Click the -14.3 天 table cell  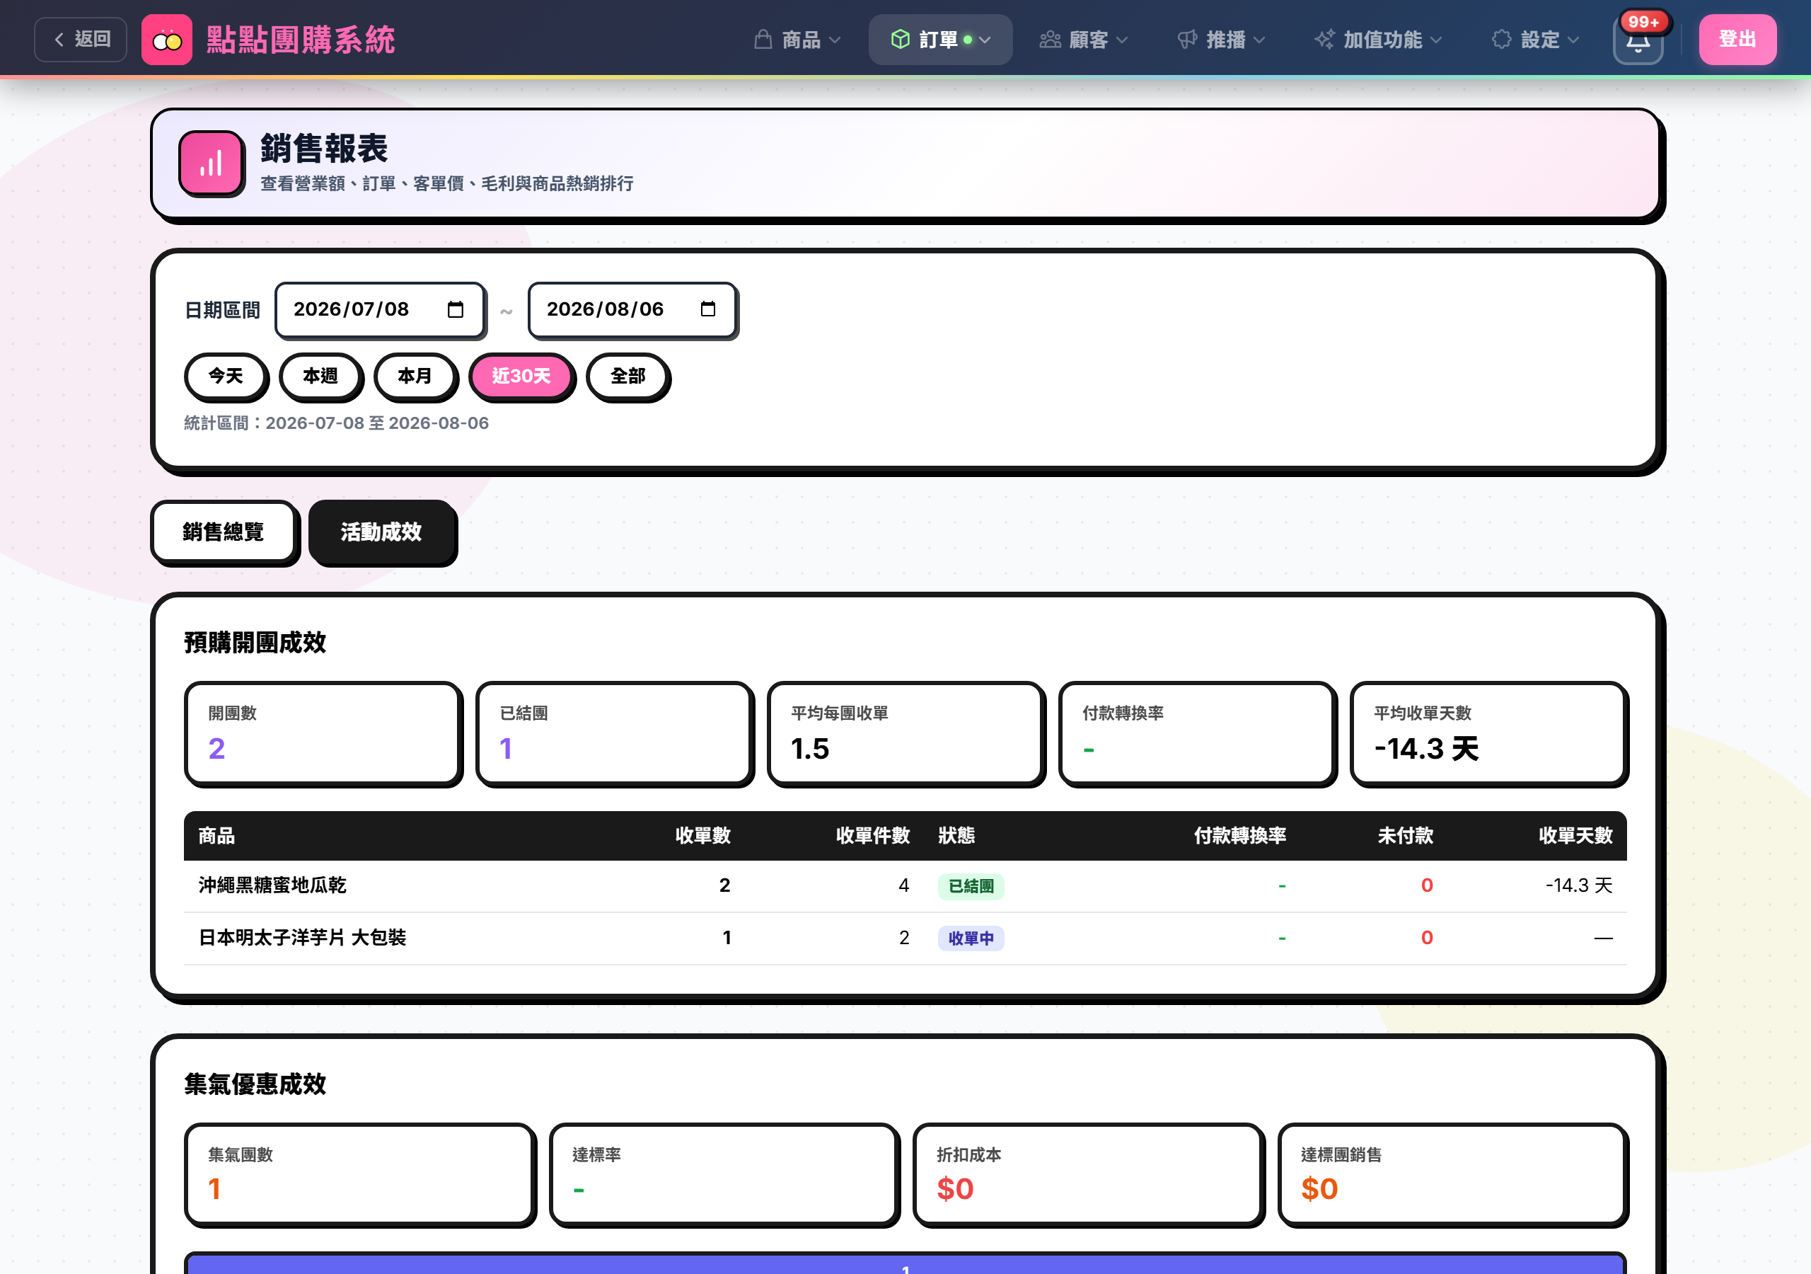point(1578,885)
